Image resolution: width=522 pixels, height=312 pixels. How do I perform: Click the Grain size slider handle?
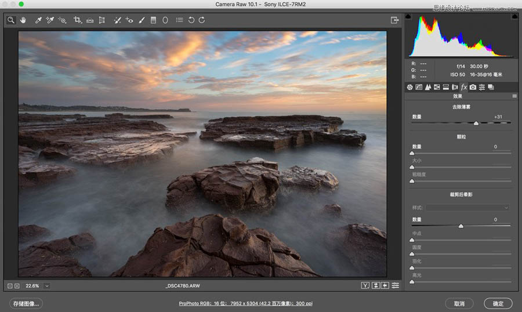pyautogui.click(x=412, y=167)
